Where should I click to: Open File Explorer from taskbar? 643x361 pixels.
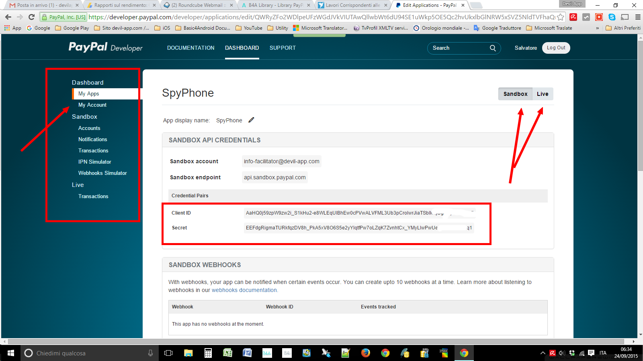click(188, 353)
